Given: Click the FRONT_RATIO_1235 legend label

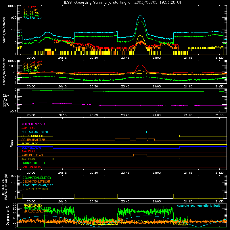Looking at the screenshot, I should [37, 208].
